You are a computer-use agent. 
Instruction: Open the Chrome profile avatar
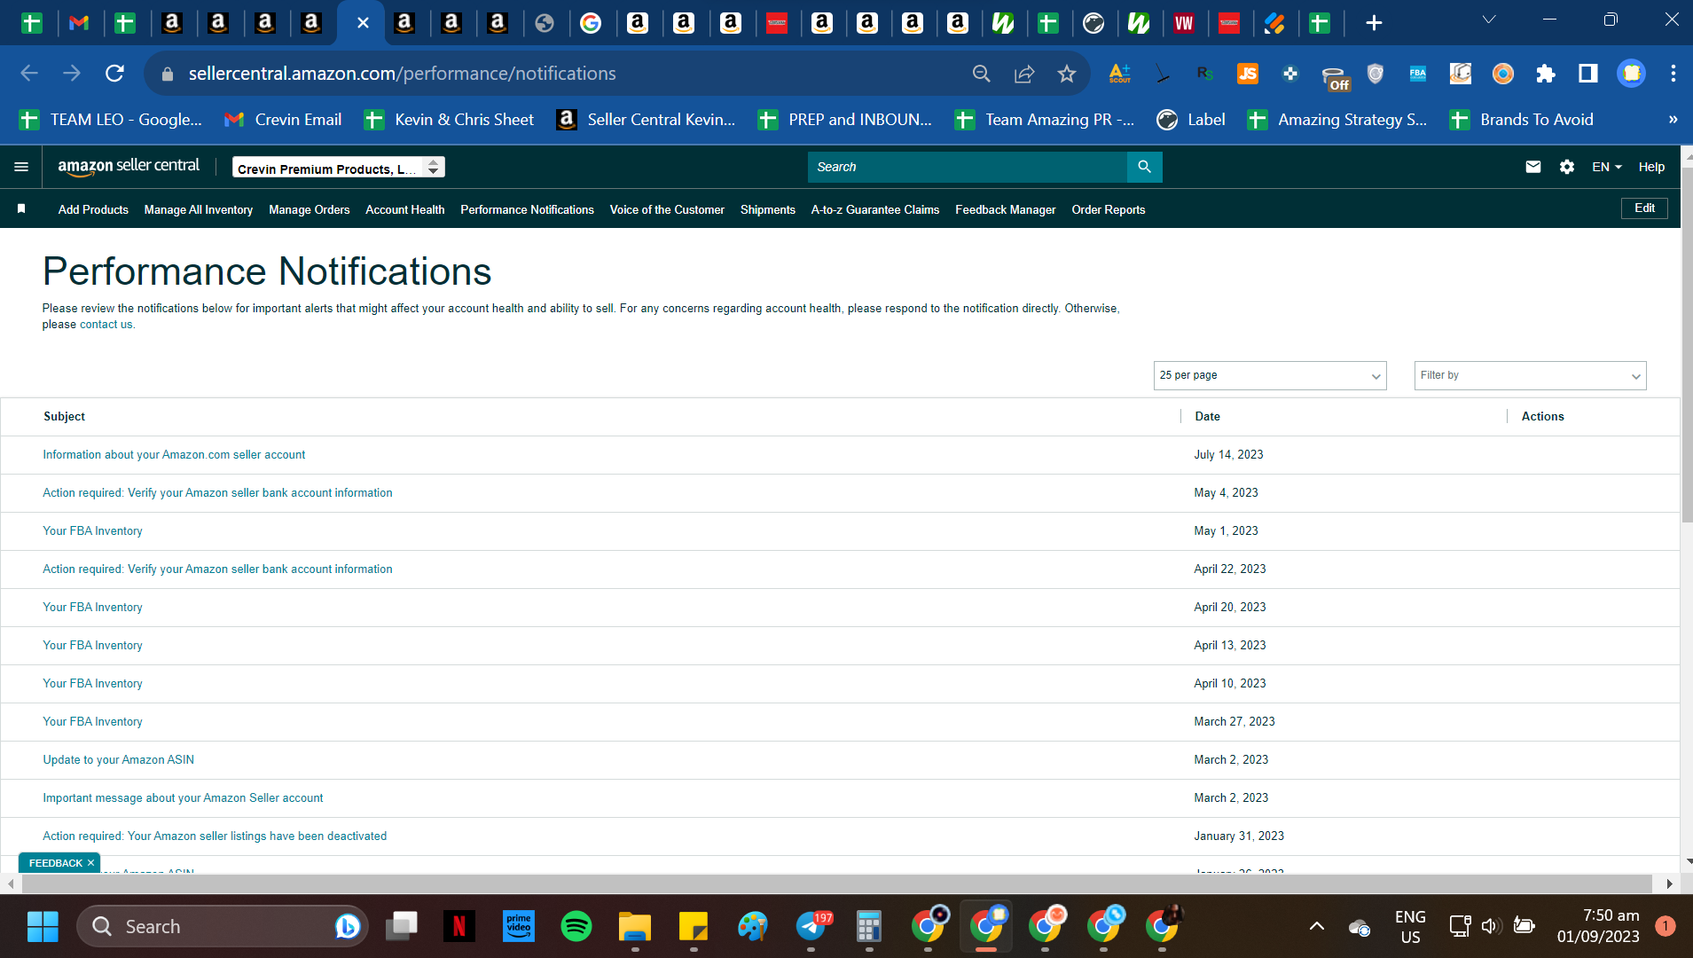click(x=1631, y=74)
